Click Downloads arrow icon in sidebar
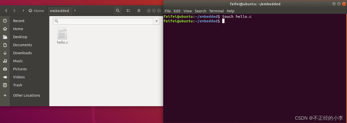The height and width of the screenshot is (123, 347). [x=5, y=53]
